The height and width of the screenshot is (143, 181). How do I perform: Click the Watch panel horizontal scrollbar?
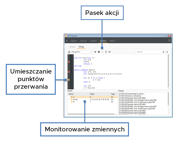point(91,114)
